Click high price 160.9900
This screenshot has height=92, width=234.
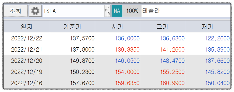(172, 83)
